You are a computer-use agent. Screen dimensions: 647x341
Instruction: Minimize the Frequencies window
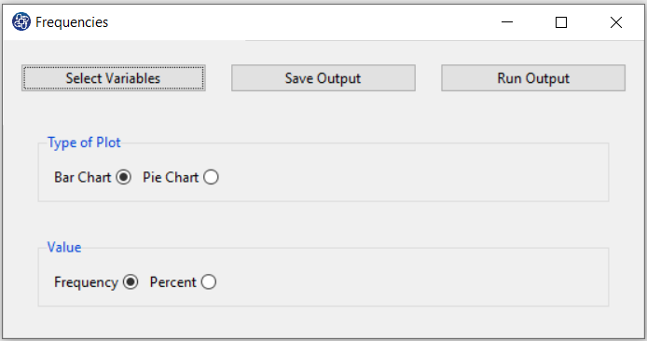tap(507, 21)
